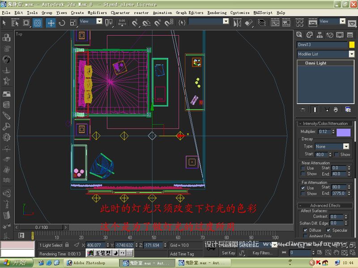This screenshot has height=268, width=358.
Task: Disable Far Attenuation Use checkbox
Action: pyautogui.click(x=303, y=188)
